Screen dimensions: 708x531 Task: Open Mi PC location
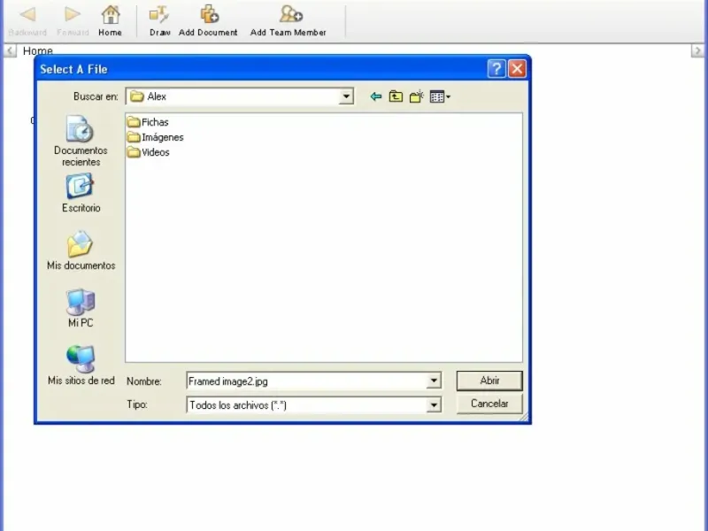(81, 308)
